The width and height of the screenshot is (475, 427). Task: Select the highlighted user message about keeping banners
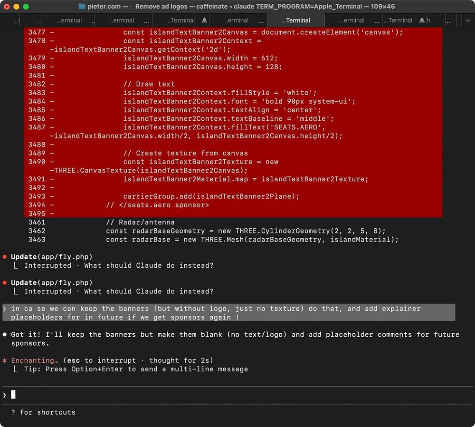(229, 313)
